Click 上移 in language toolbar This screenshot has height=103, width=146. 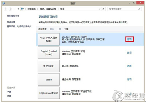pyautogui.click(x=59, y=29)
